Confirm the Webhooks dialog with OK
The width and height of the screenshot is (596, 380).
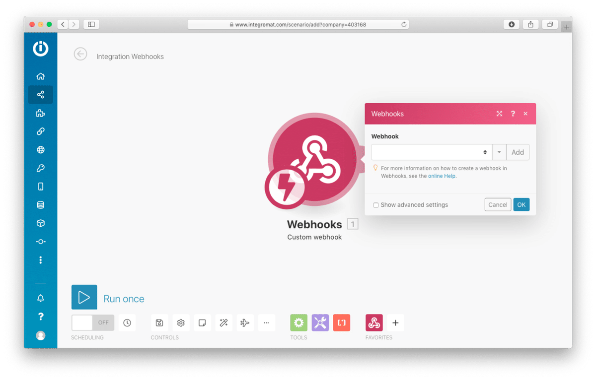[521, 204]
